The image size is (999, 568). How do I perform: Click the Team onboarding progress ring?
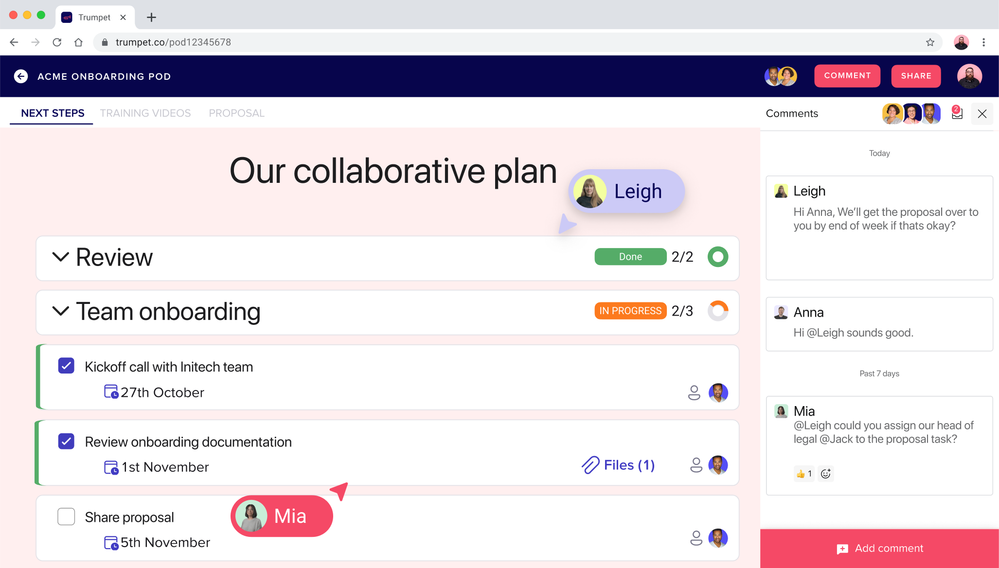[x=717, y=311]
